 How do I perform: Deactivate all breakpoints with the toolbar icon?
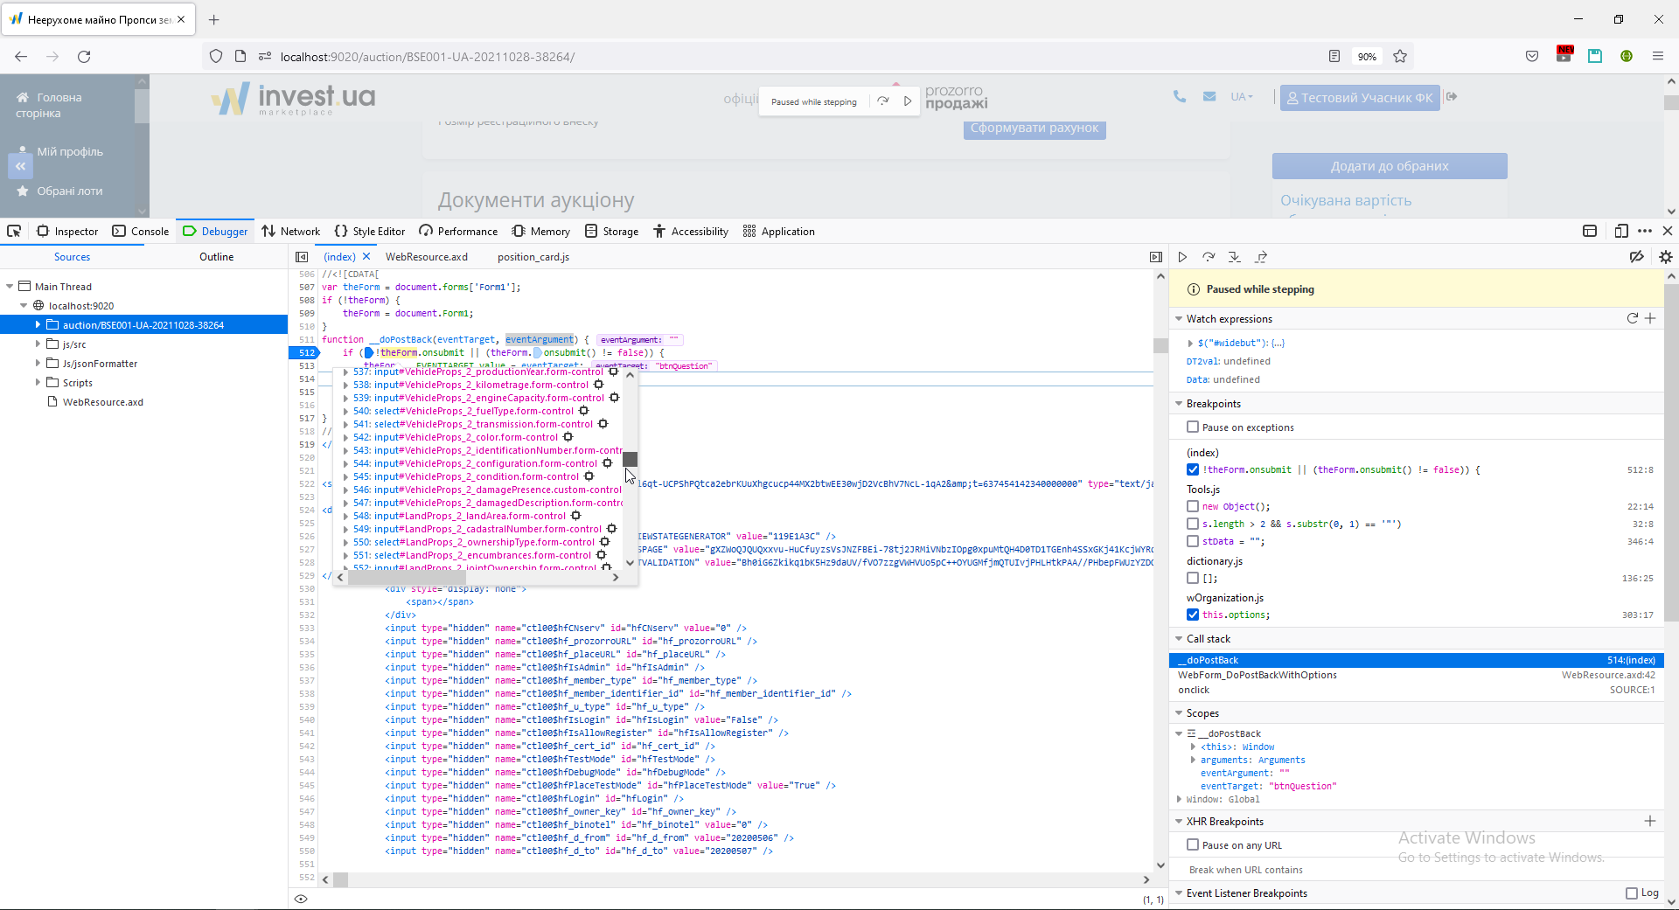click(x=1636, y=257)
